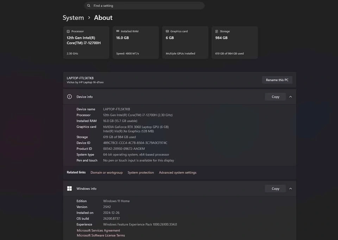The width and height of the screenshot is (338, 240).
Task: Click the Storage card icon
Action: point(217,31)
